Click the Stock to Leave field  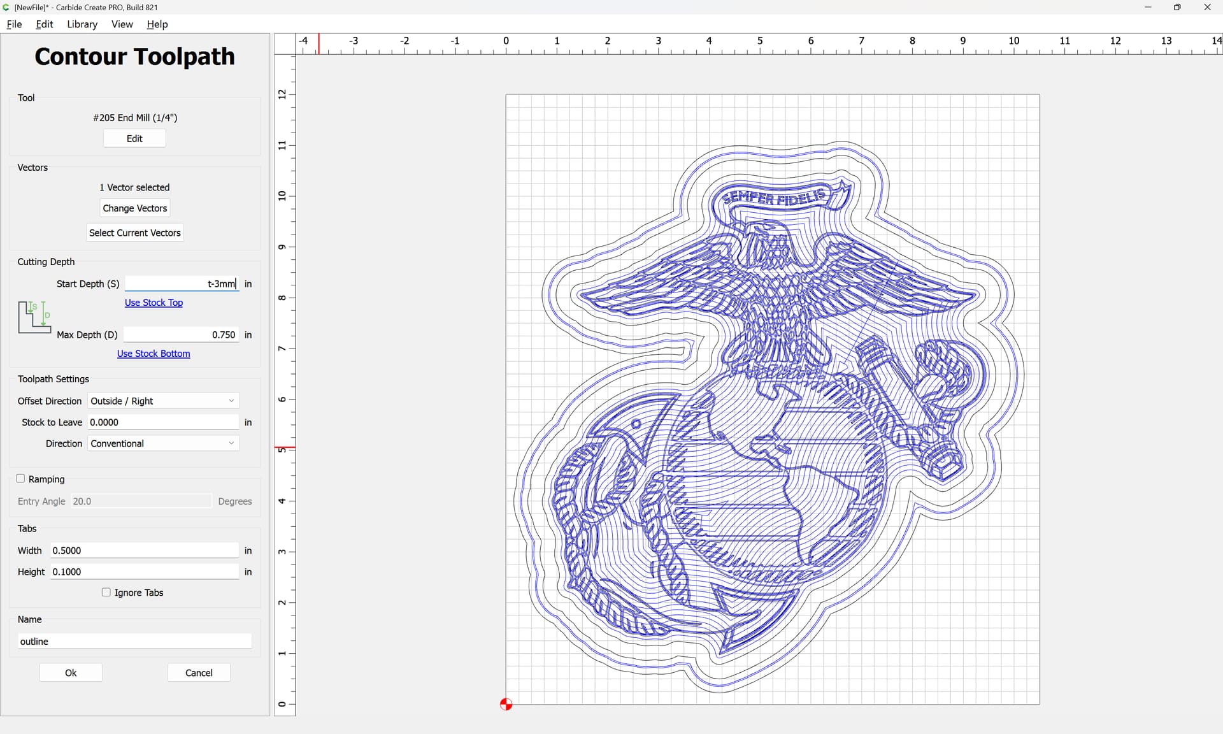(x=163, y=422)
